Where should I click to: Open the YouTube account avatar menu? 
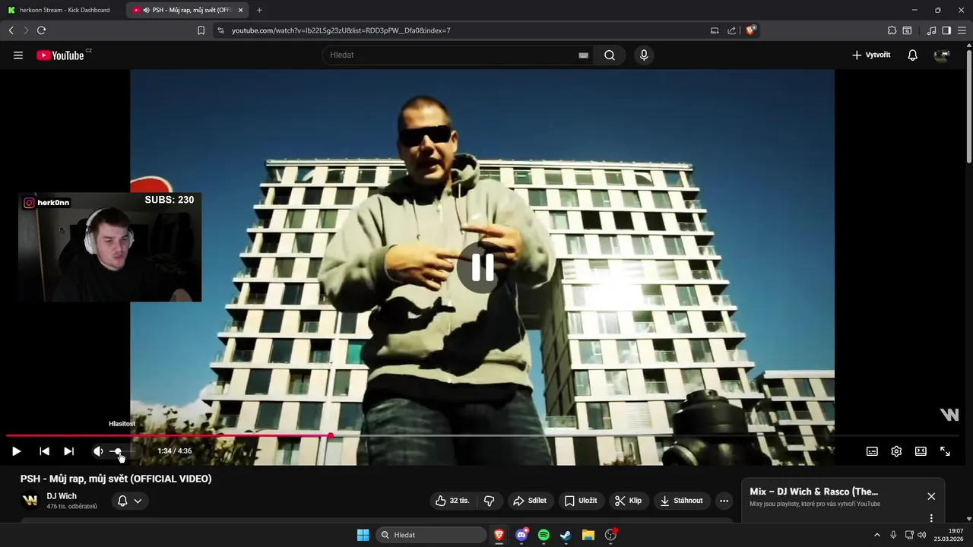point(943,55)
